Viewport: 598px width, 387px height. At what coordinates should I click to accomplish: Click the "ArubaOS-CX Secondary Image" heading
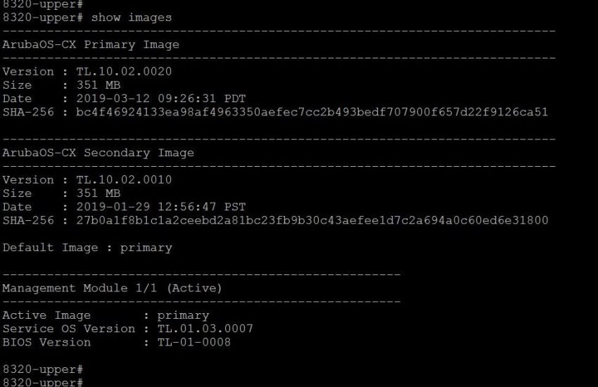[x=98, y=153]
